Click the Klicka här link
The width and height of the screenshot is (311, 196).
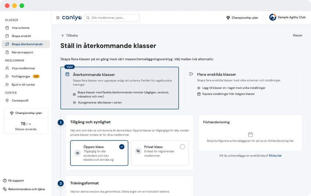click(x=275, y=156)
